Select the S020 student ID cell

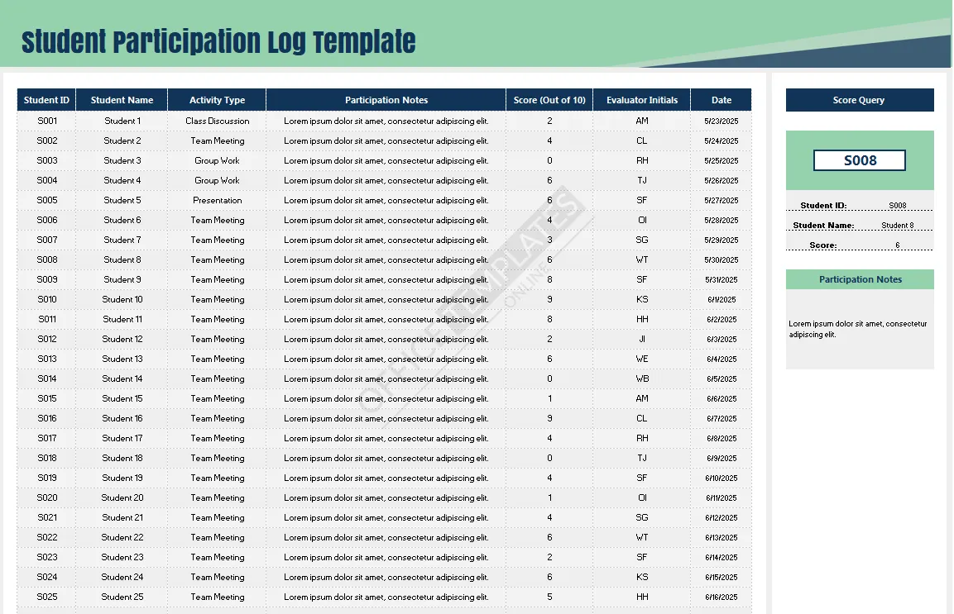click(47, 497)
